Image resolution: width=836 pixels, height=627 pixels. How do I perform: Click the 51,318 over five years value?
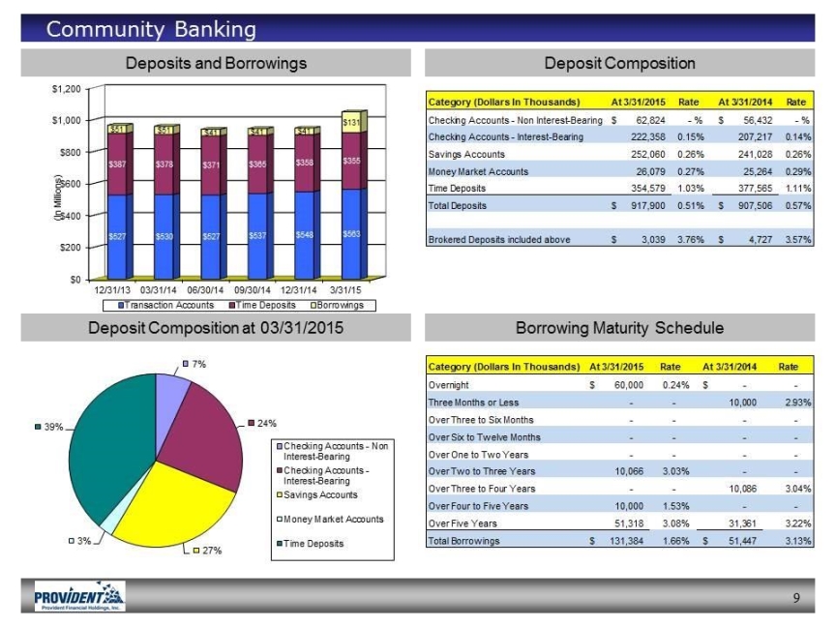tap(629, 523)
